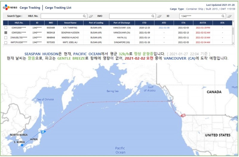Click the table's vertical scrollbar
Viewport: 239px width, 157px height.
tap(233, 34)
